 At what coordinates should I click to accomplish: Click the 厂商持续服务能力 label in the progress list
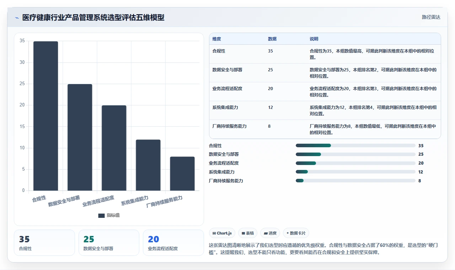[226, 181]
